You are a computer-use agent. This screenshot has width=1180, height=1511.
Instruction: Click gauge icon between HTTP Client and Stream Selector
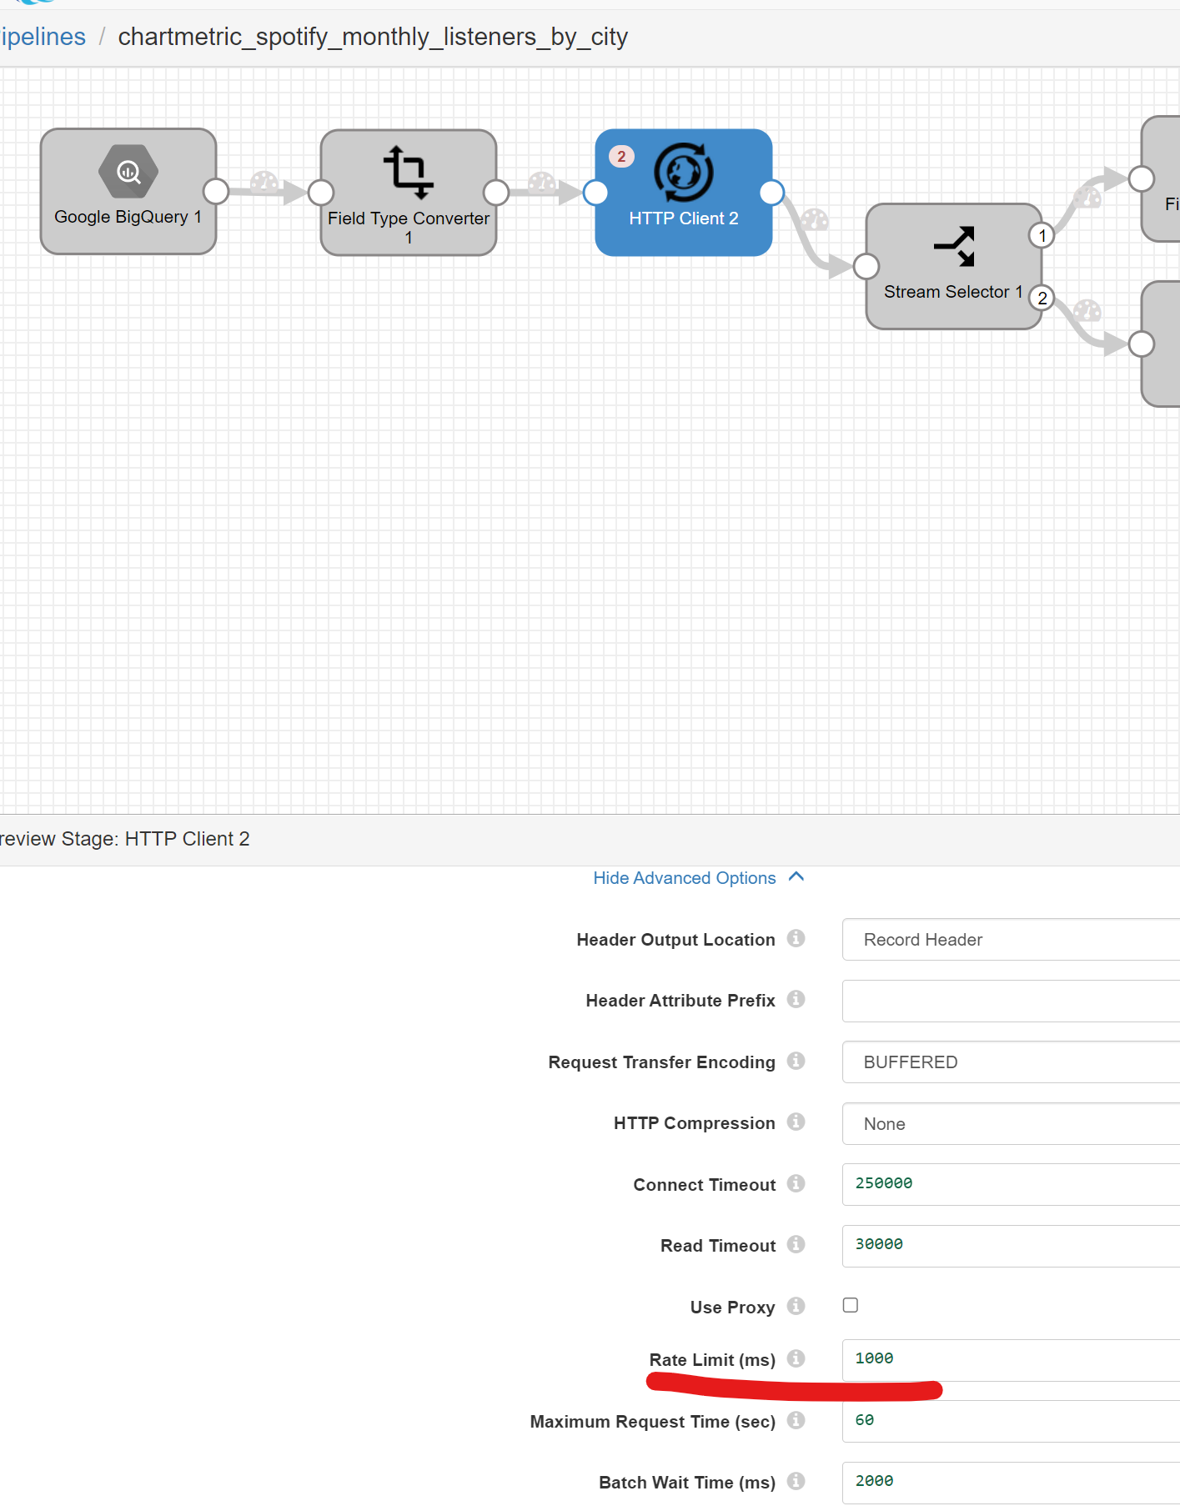pyautogui.click(x=815, y=220)
